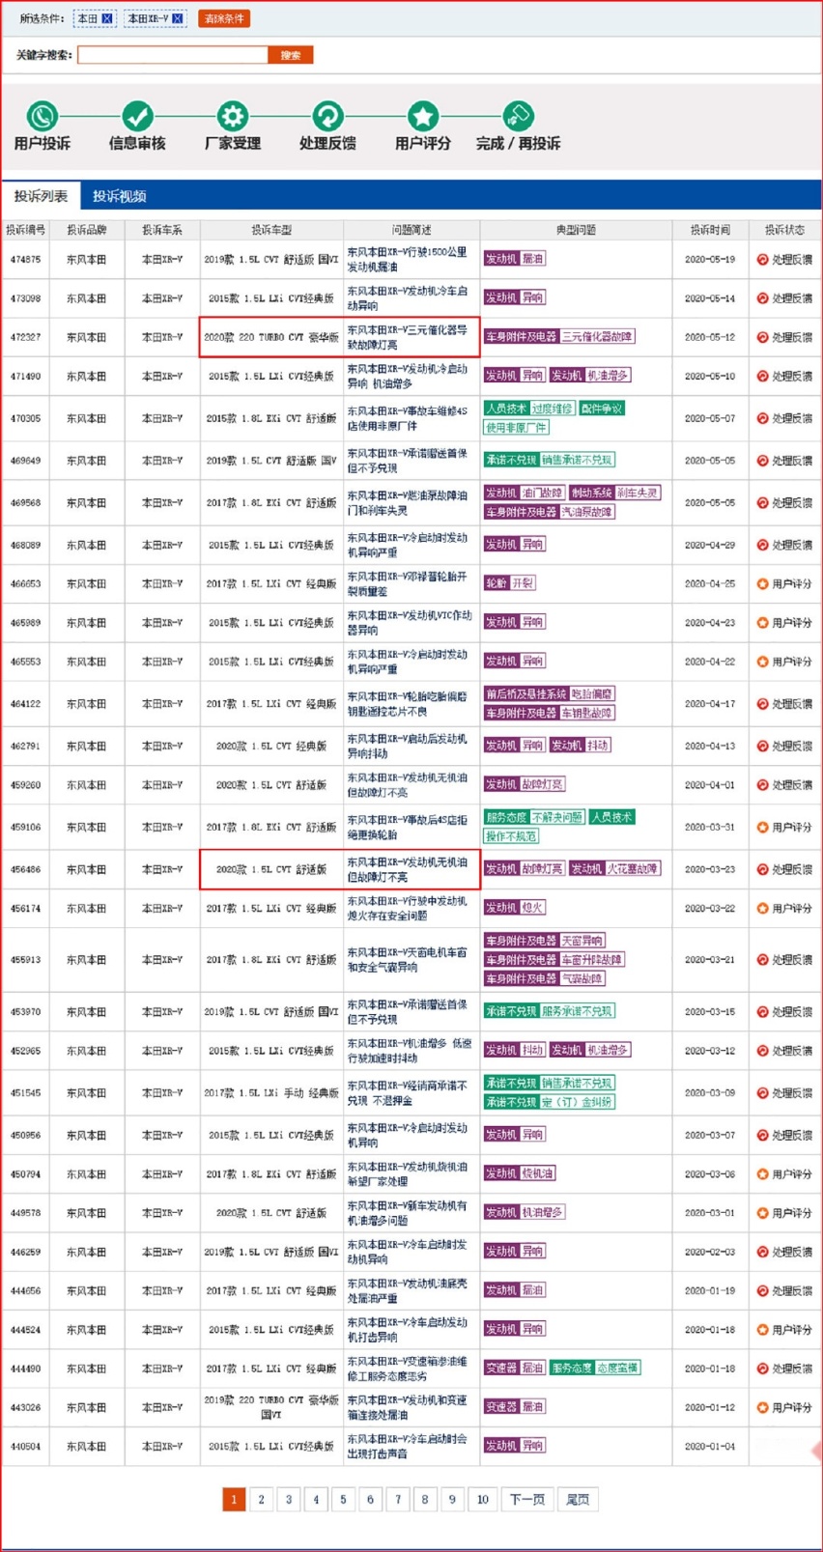Click 用户评分 status icon in row 466653
This screenshot has width=823, height=1552.
(762, 584)
